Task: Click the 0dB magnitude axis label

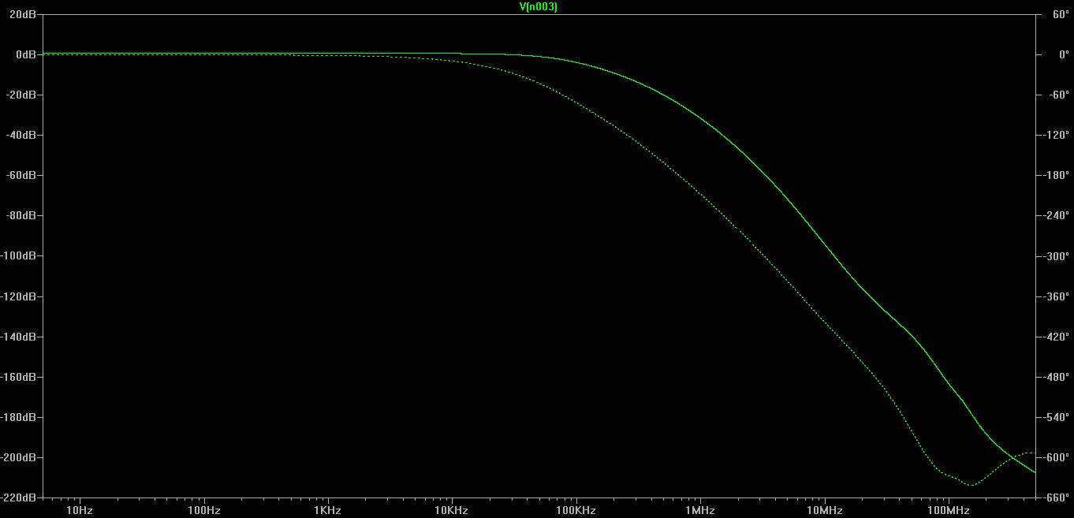Action: click(26, 54)
